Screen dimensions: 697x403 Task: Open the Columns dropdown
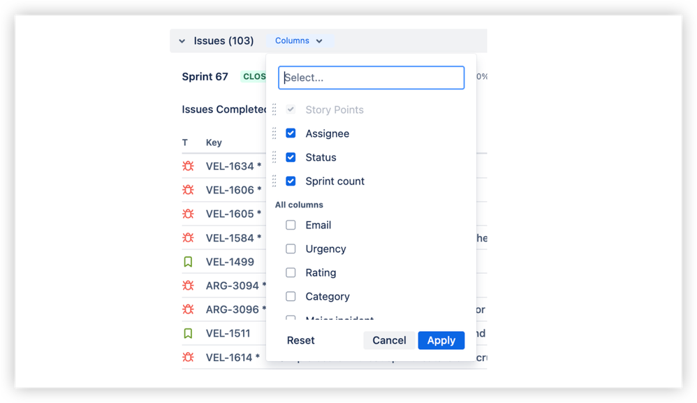(299, 41)
